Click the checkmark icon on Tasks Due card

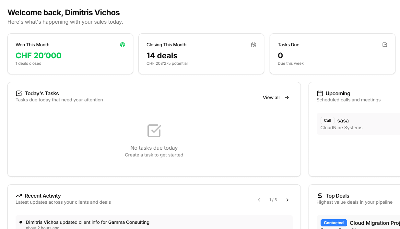tap(385, 44)
